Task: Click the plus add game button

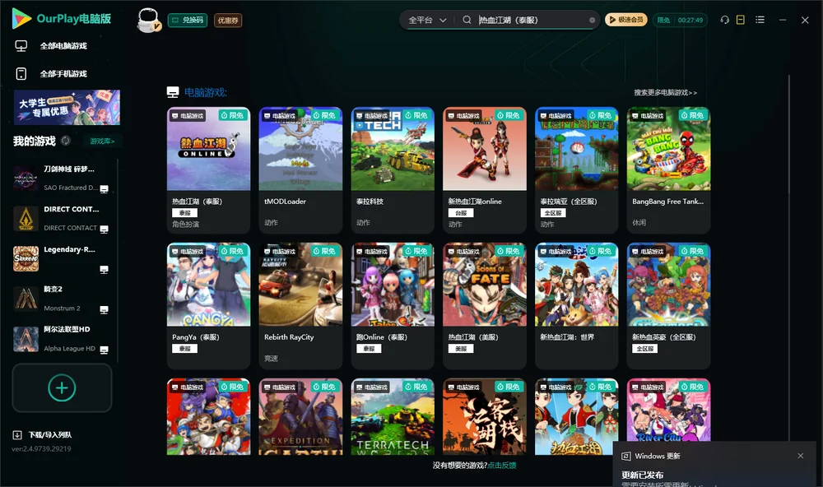Action: pyautogui.click(x=62, y=387)
